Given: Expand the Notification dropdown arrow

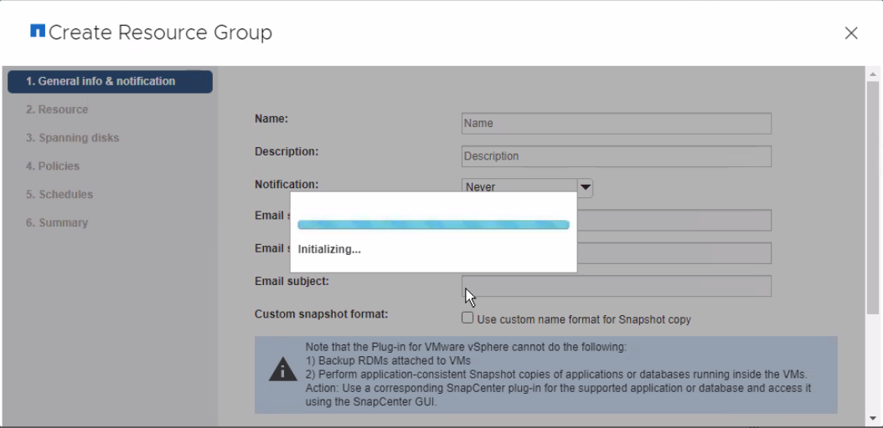Looking at the screenshot, I should (x=585, y=187).
